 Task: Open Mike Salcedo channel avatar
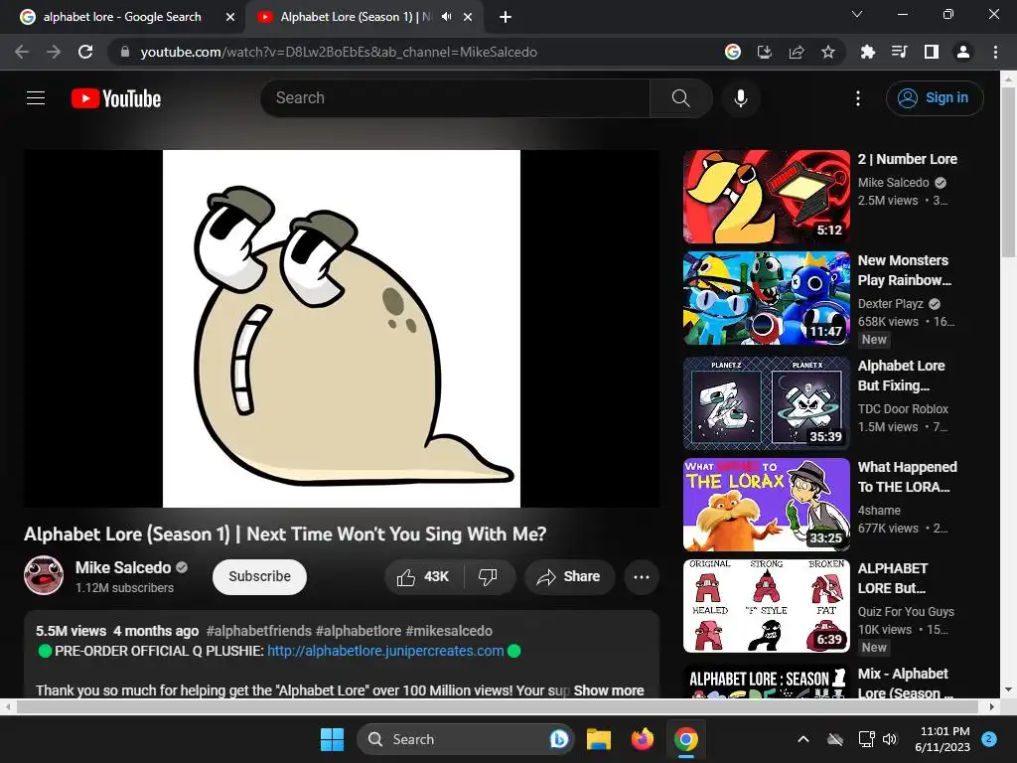point(44,575)
